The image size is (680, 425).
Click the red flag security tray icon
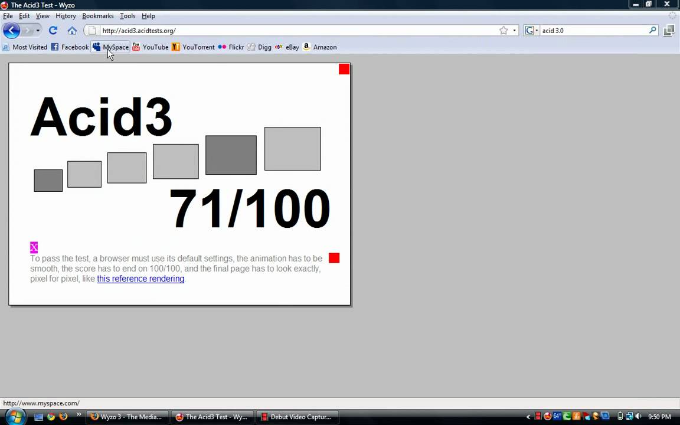[586, 417]
